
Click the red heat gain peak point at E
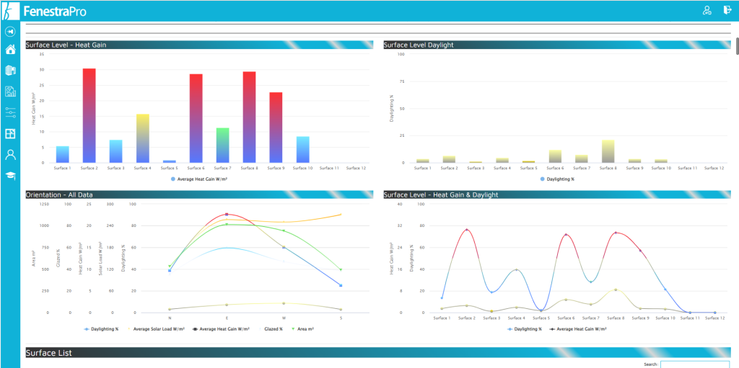[x=227, y=214]
